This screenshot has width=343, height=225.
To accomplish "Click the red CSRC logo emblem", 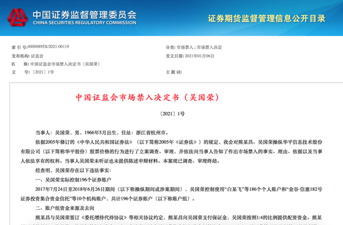I will click(17, 17).
